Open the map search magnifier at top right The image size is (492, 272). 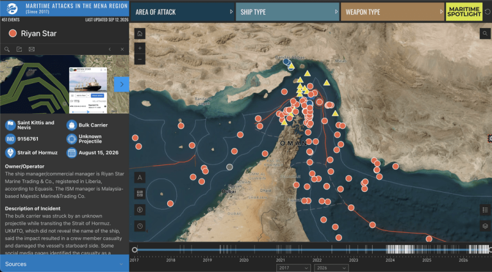click(x=485, y=33)
